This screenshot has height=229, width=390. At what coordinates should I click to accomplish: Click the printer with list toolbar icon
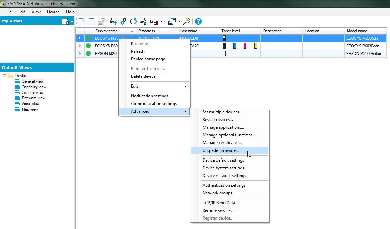coord(154,21)
